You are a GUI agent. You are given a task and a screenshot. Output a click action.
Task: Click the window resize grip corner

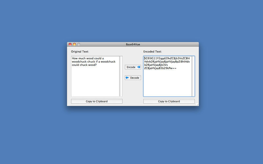pyautogui.click(x=198, y=104)
